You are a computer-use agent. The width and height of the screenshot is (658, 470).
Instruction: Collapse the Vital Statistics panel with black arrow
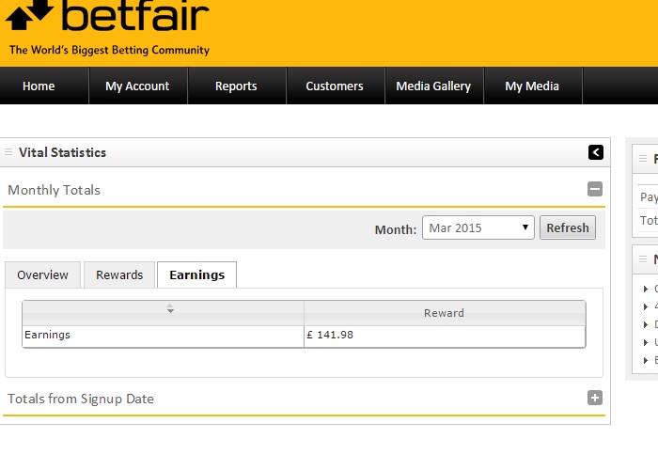[x=595, y=152]
